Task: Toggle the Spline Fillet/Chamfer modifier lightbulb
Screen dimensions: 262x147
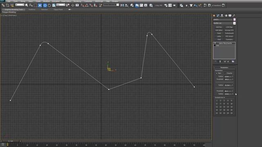Action: pyautogui.click(x=215, y=43)
